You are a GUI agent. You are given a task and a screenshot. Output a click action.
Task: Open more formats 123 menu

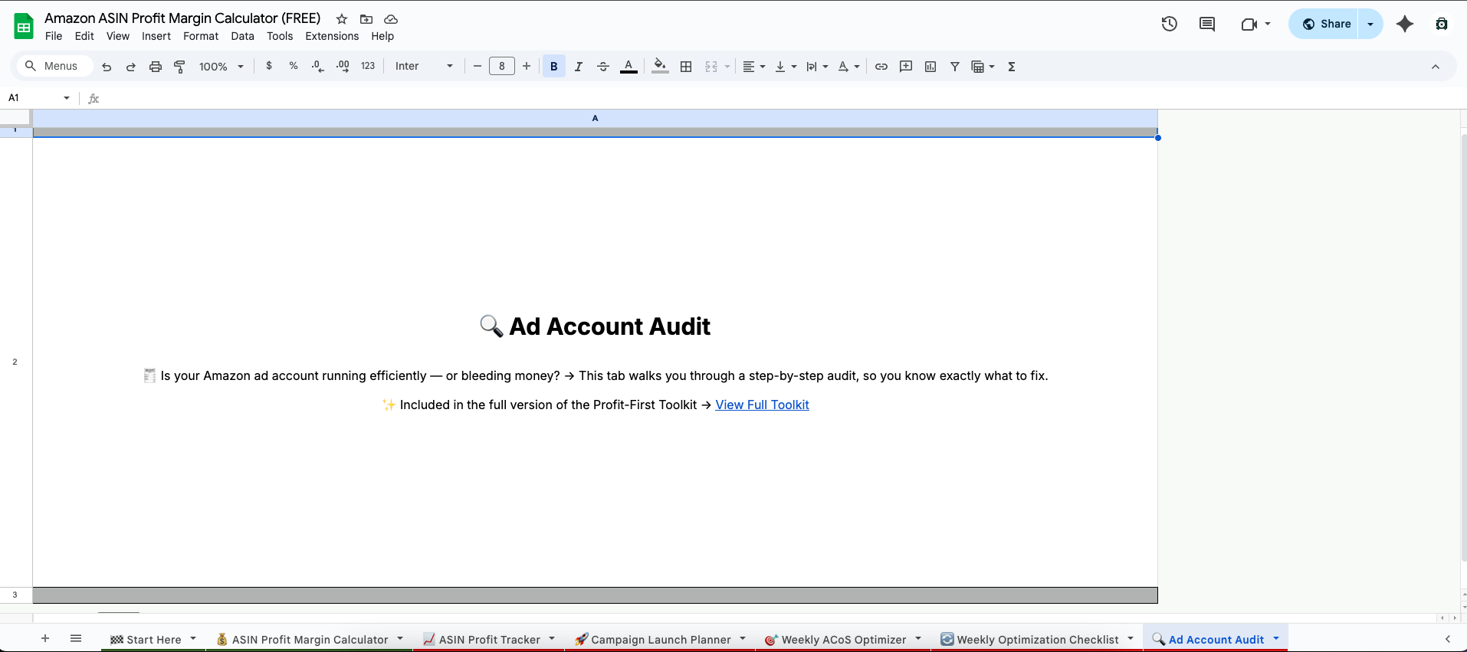(x=368, y=66)
